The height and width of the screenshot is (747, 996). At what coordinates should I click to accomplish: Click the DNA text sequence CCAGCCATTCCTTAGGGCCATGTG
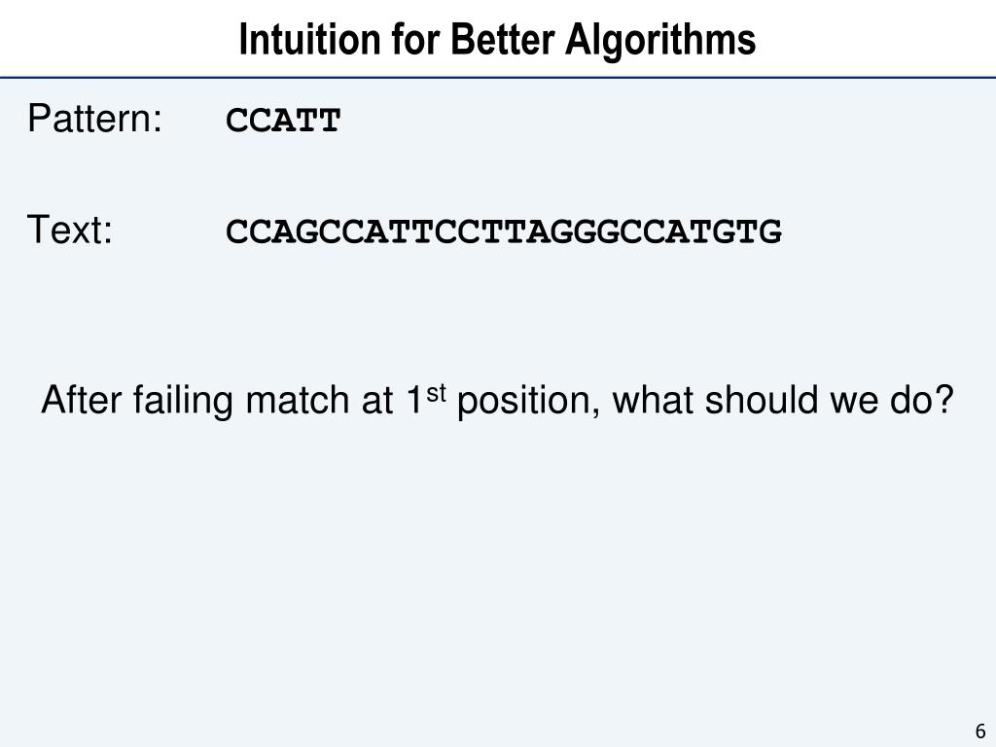[504, 231]
